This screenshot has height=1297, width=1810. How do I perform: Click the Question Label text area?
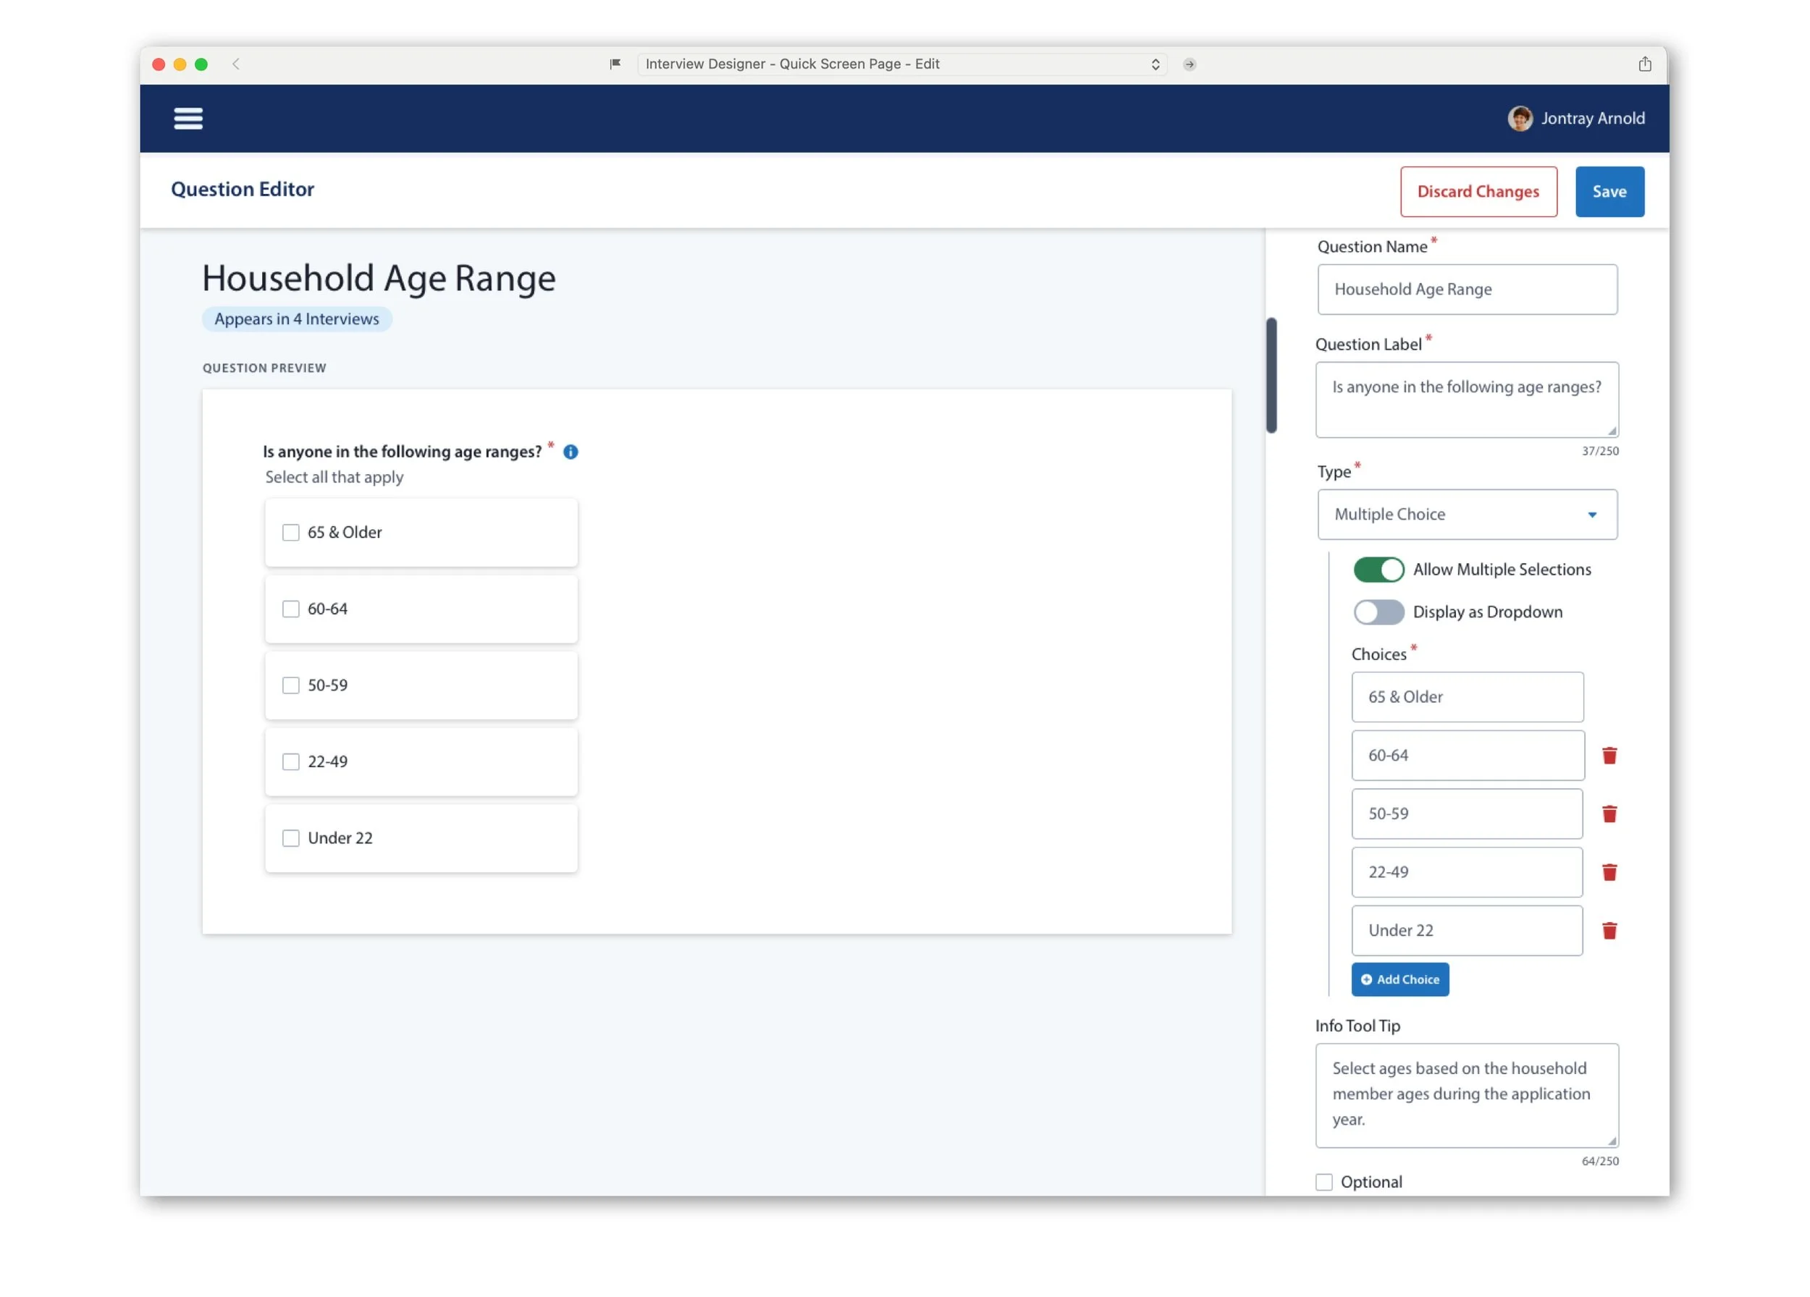[1466, 399]
